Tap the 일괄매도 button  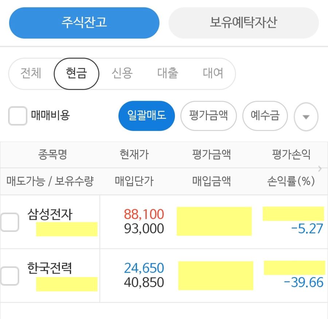pos(146,116)
